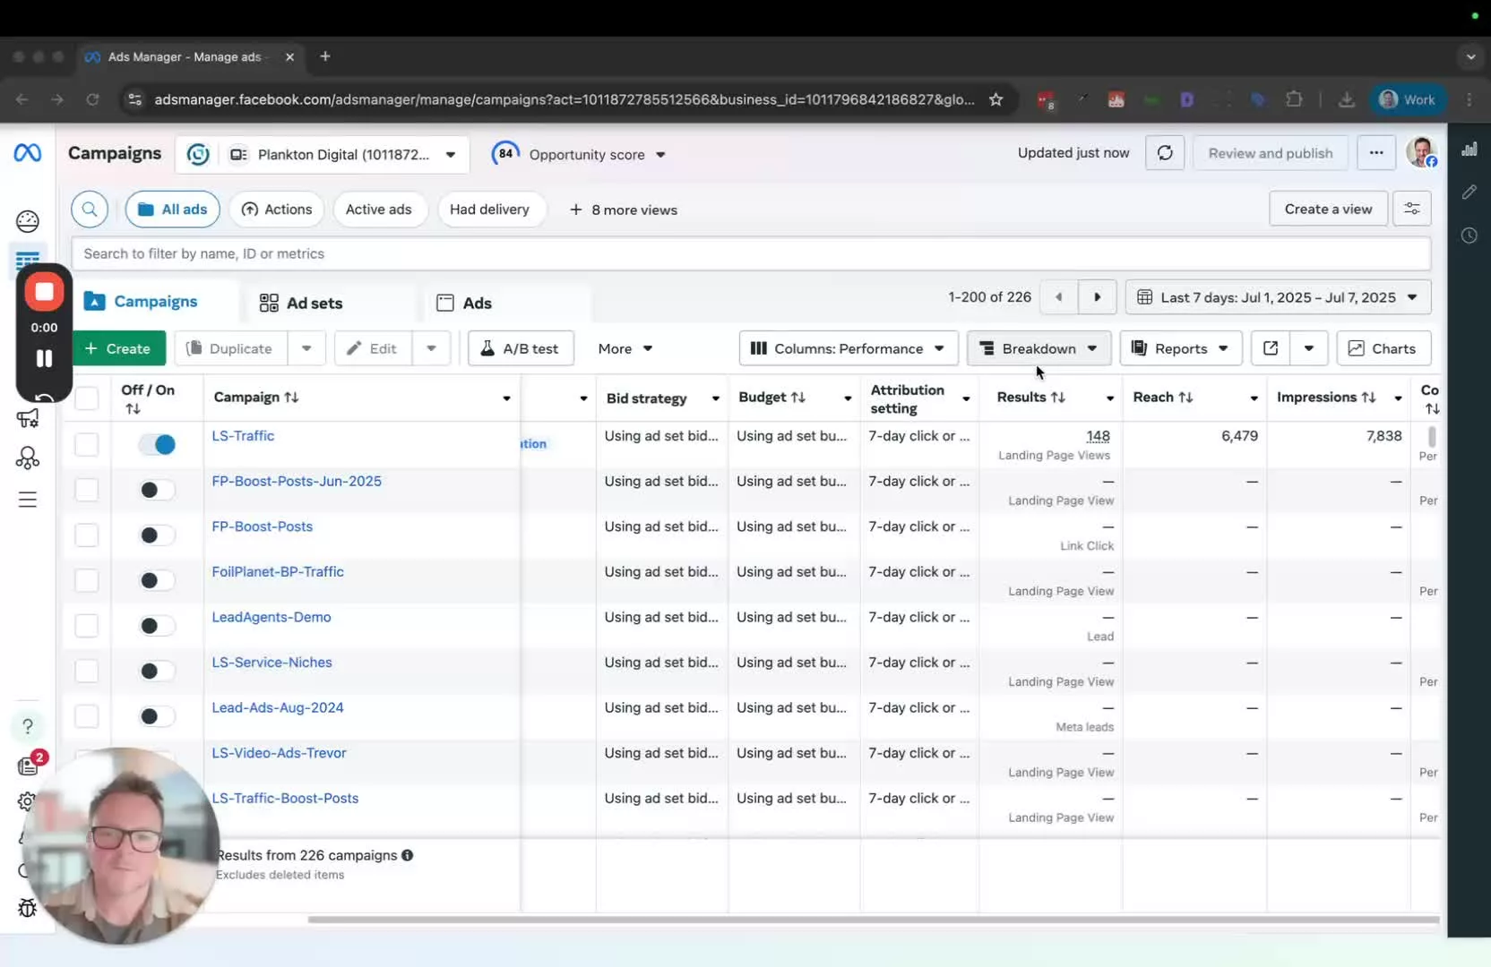Report a problem via the bug icon
The width and height of the screenshot is (1491, 967).
(28, 908)
